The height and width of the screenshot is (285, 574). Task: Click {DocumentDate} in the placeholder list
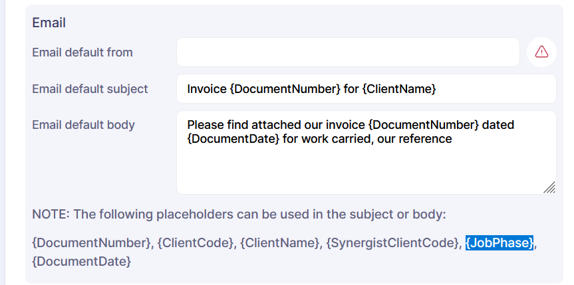tap(82, 262)
